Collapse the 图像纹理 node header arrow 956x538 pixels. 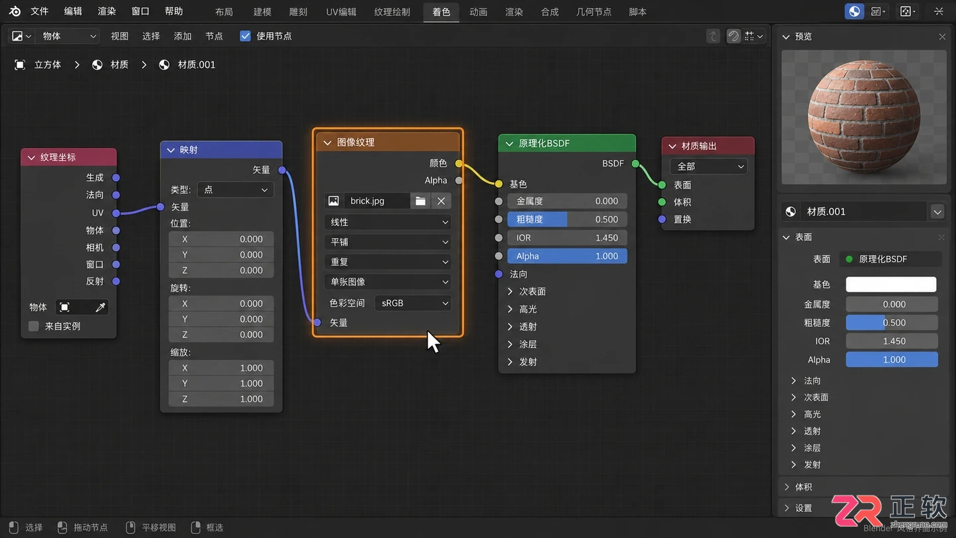(327, 142)
